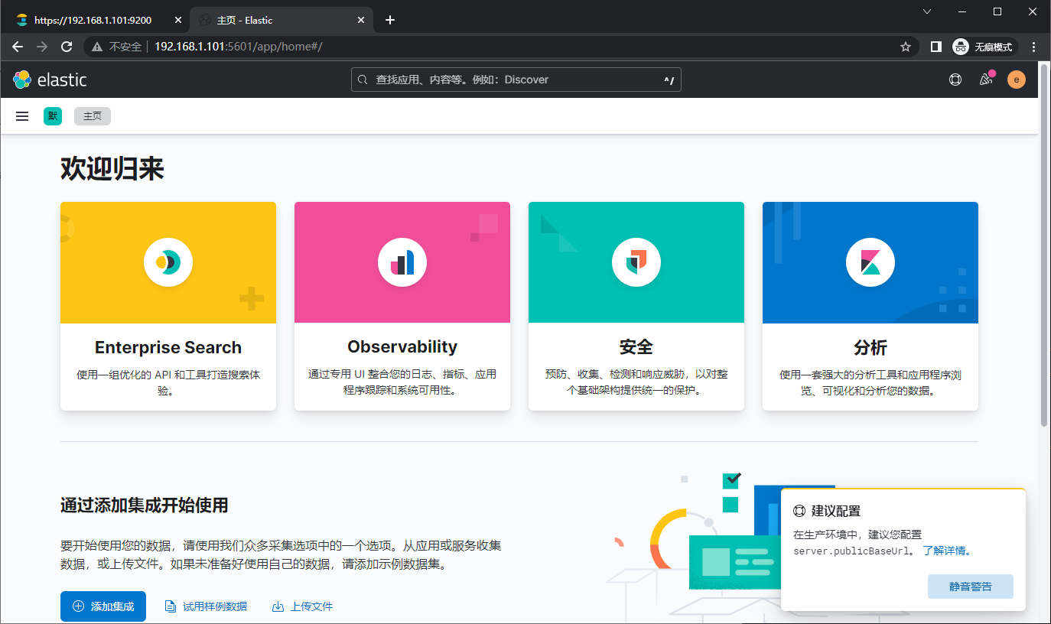Go back using the browser arrow
Image resolution: width=1051 pixels, height=624 pixels.
click(x=18, y=47)
